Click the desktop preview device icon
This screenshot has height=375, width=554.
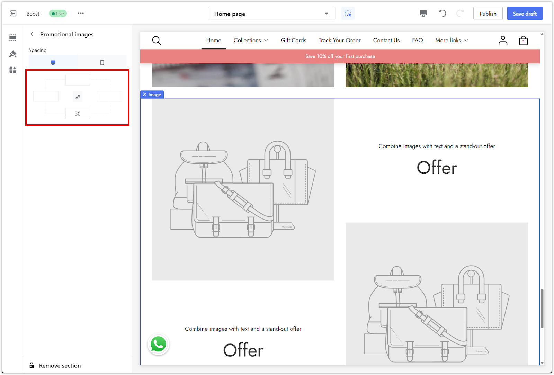423,14
